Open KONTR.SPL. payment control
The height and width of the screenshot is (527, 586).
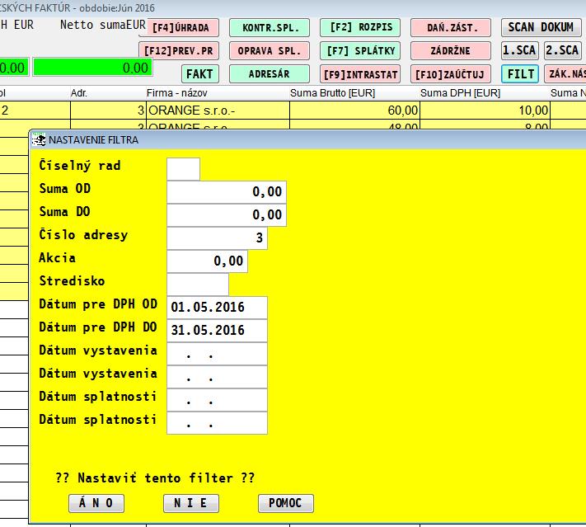(x=270, y=28)
